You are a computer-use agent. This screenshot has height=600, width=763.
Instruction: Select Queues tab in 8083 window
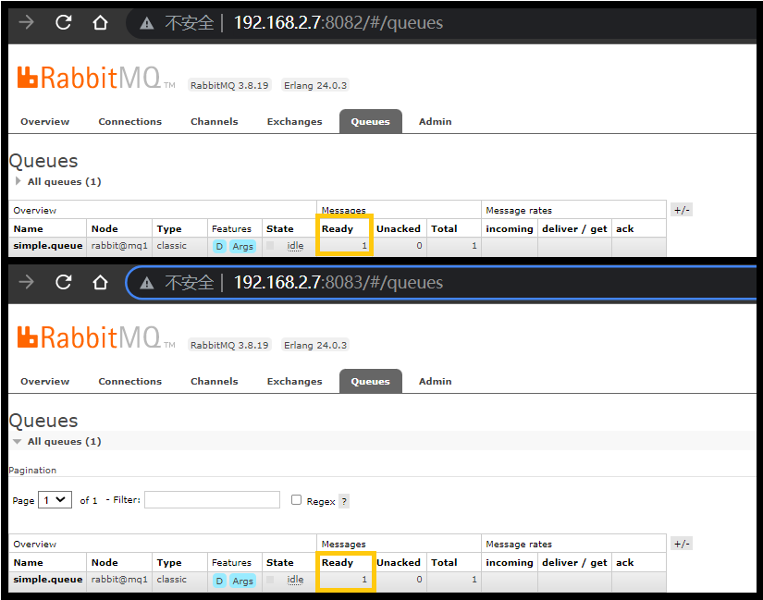pyautogui.click(x=370, y=382)
